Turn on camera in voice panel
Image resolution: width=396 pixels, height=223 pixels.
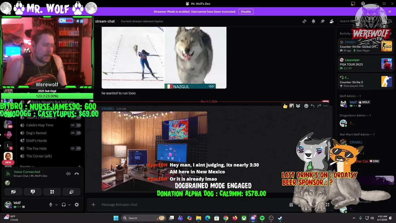pyautogui.click(x=13, y=192)
